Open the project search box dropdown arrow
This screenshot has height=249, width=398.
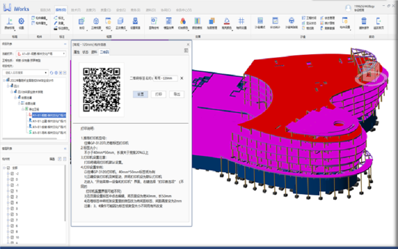tap(46, 73)
